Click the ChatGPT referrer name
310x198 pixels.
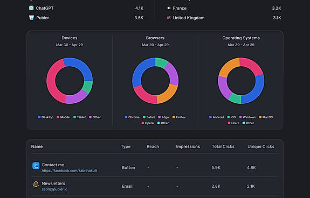point(45,8)
